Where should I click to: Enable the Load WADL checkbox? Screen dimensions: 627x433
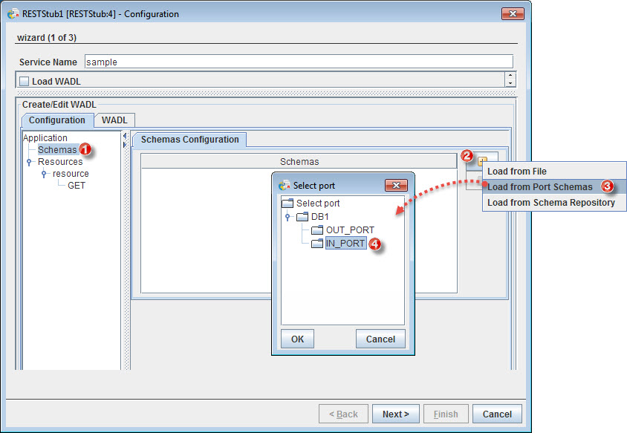(x=24, y=80)
